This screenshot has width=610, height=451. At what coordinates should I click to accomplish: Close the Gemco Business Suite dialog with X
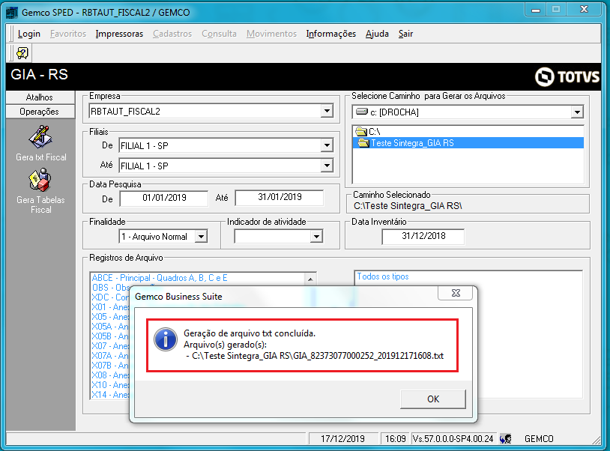(x=456, y=293)
